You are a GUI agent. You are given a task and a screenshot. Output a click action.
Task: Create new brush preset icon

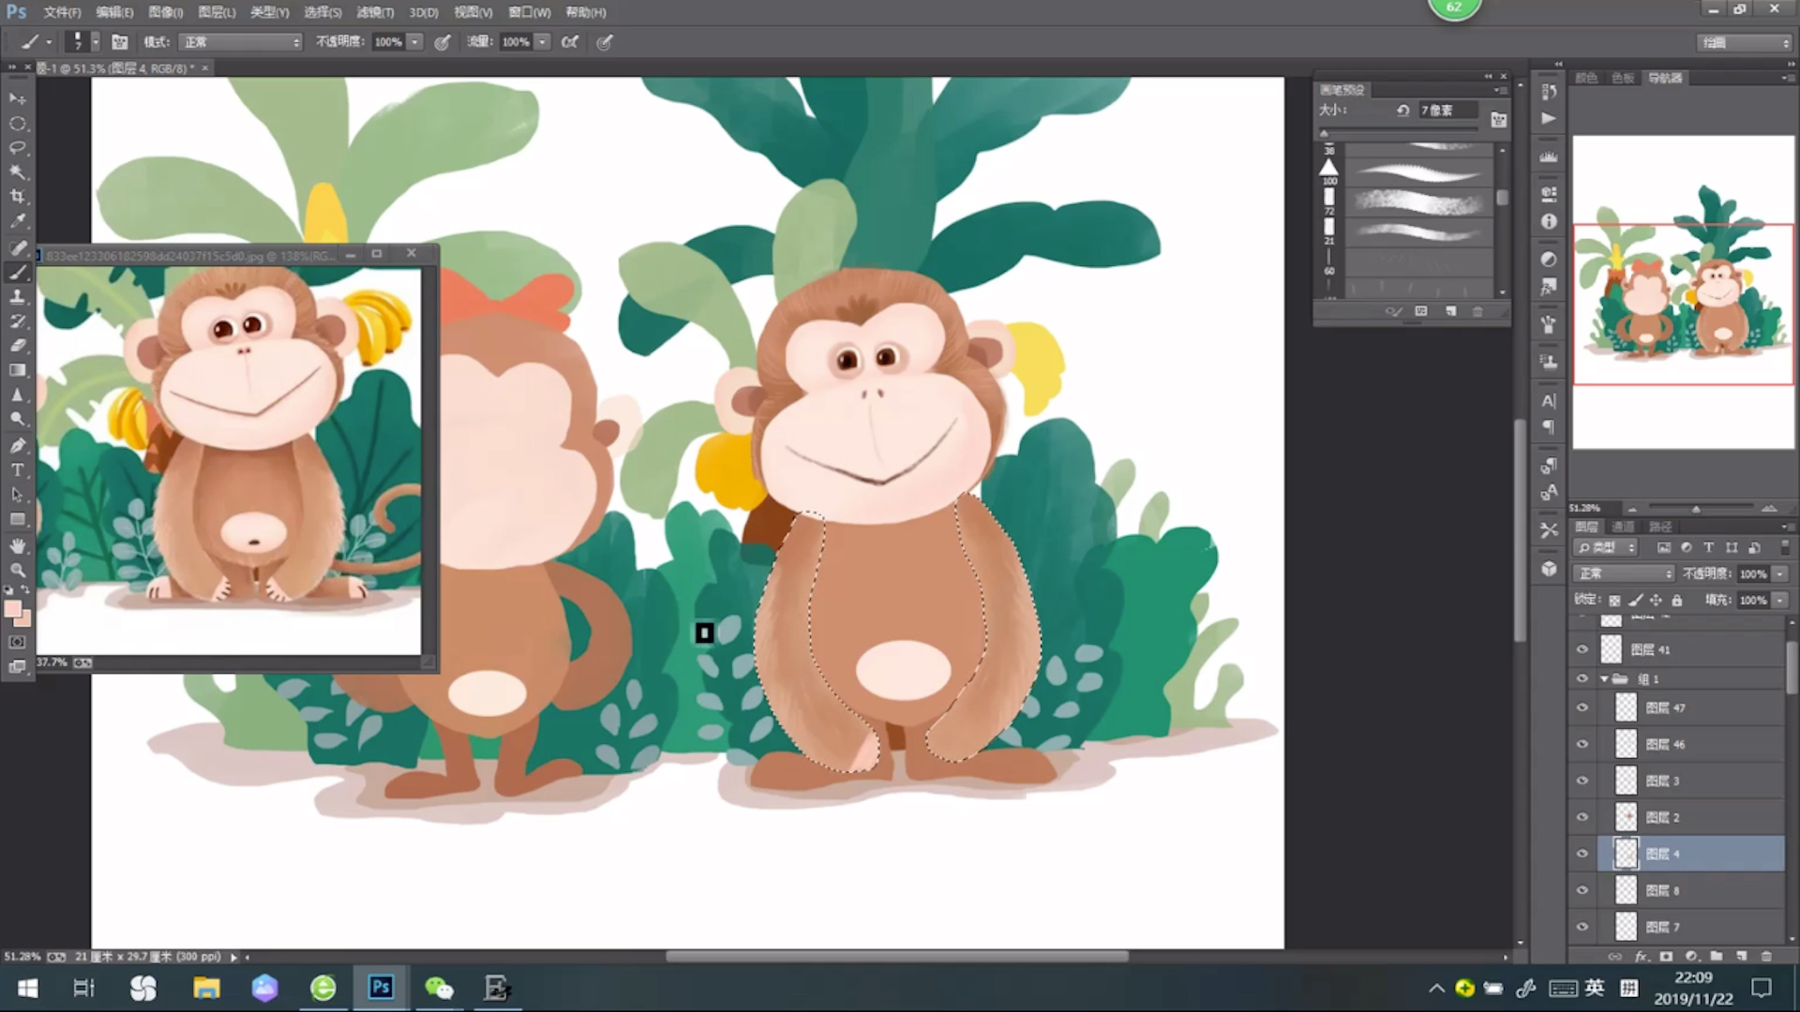pos(1450,311)
